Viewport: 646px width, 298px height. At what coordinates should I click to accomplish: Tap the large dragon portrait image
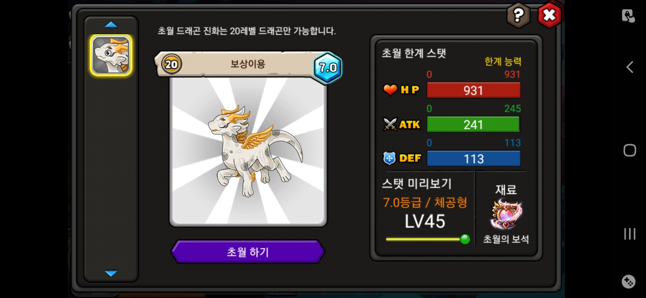tap(248, 151)
